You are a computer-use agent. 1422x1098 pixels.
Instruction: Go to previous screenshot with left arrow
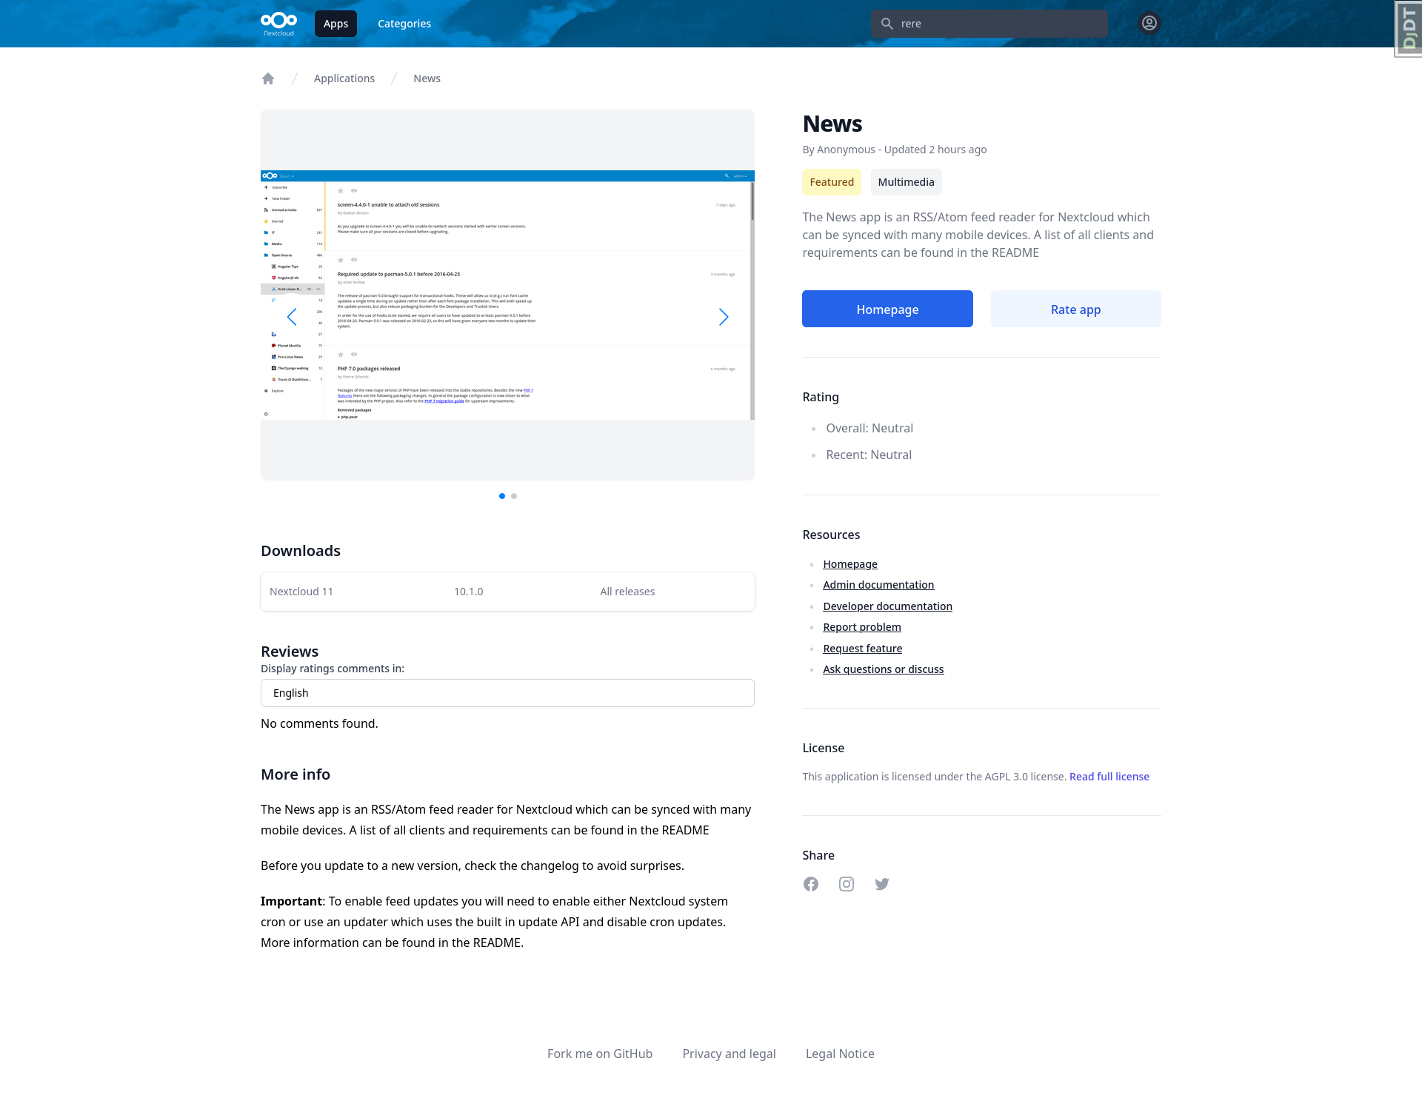click(x=292, y=317)
